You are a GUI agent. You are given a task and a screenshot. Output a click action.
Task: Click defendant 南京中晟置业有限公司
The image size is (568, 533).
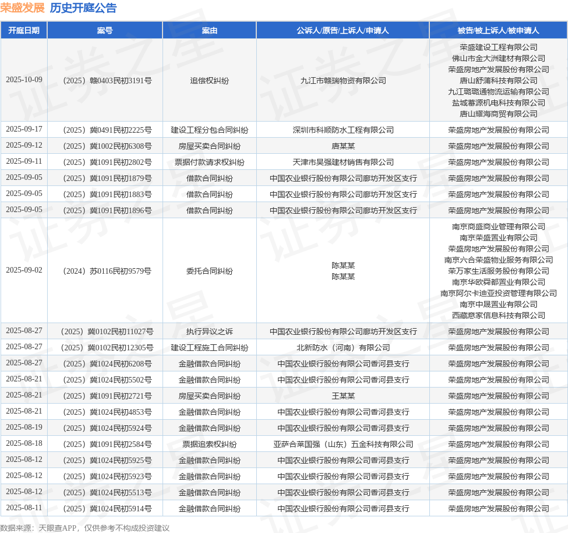(x=499, y=304)
